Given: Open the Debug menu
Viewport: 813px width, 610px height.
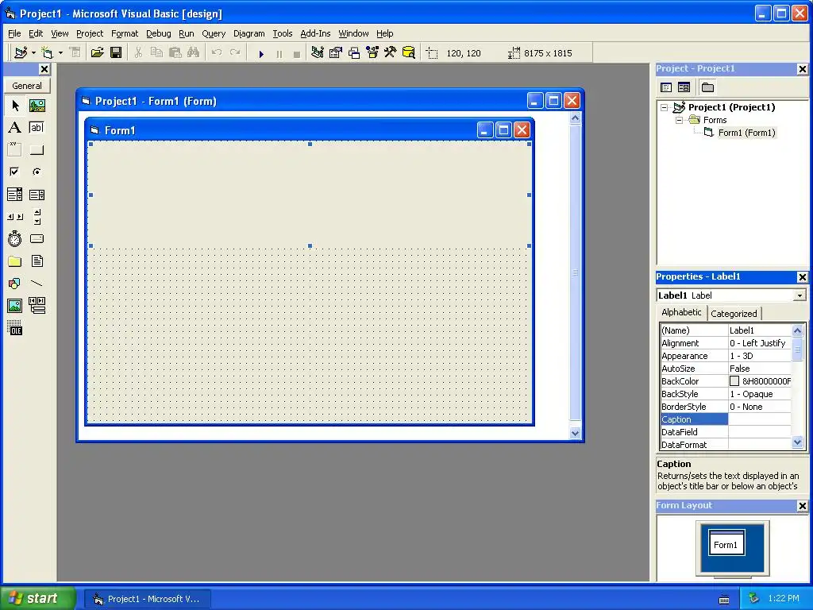Looking at the screenshot, I should point(159,33).
